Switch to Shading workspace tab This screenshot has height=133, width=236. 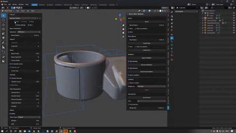pos(77,5)
